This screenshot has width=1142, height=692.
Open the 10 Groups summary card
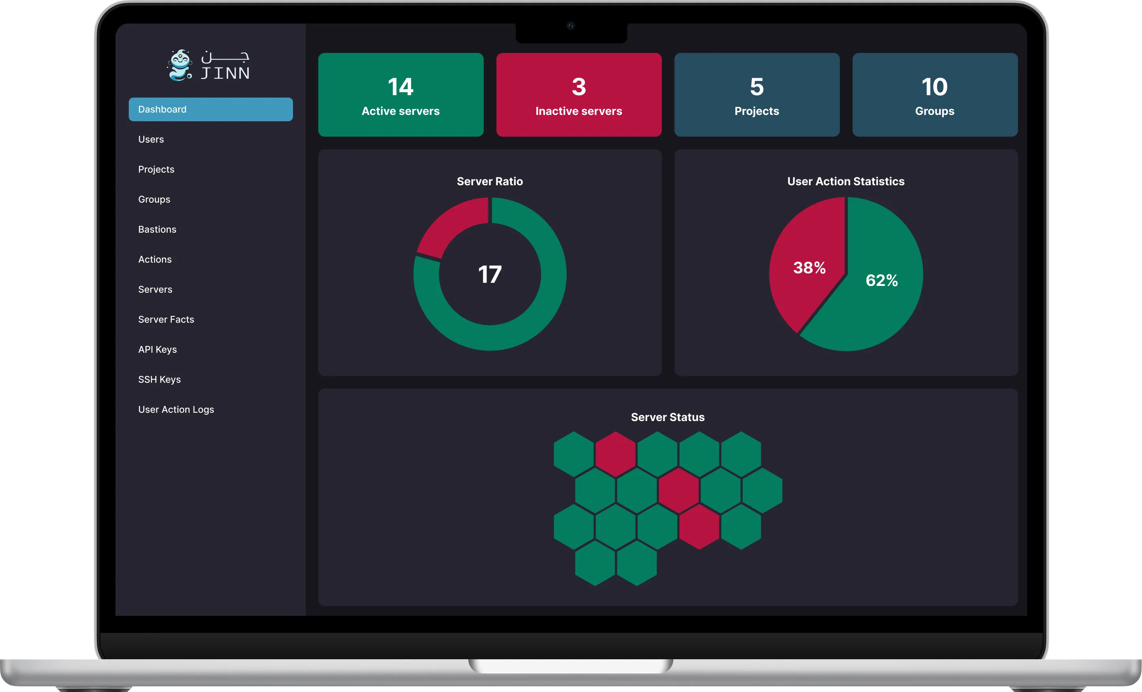(x=934, y=95)
